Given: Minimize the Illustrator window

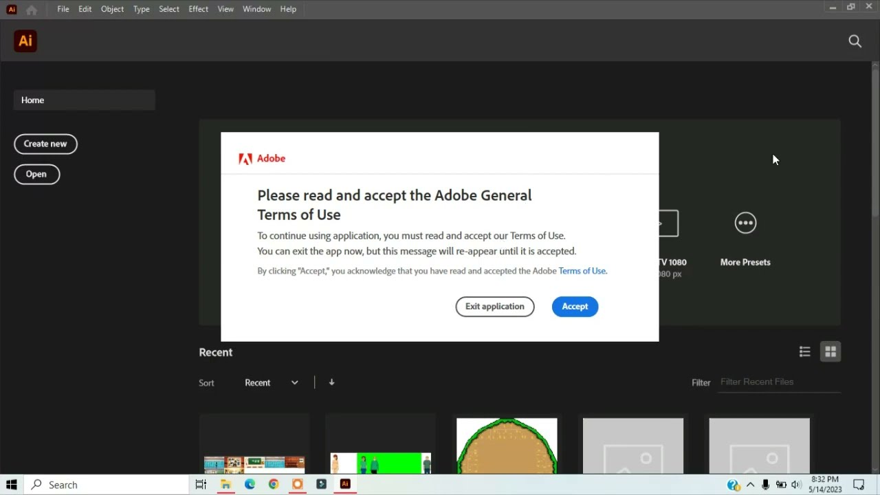Looking at the screenshot, I should pos(833,7).
